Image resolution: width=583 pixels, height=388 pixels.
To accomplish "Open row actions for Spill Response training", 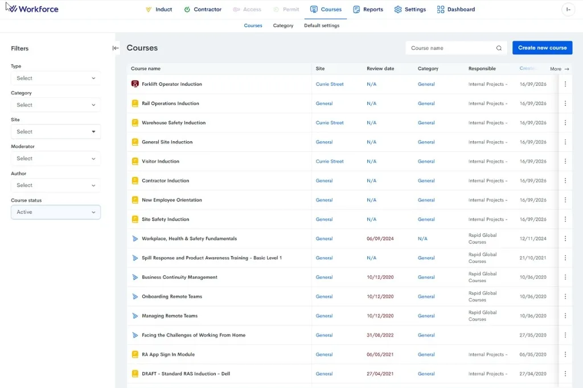I will [x=565, y=258].
